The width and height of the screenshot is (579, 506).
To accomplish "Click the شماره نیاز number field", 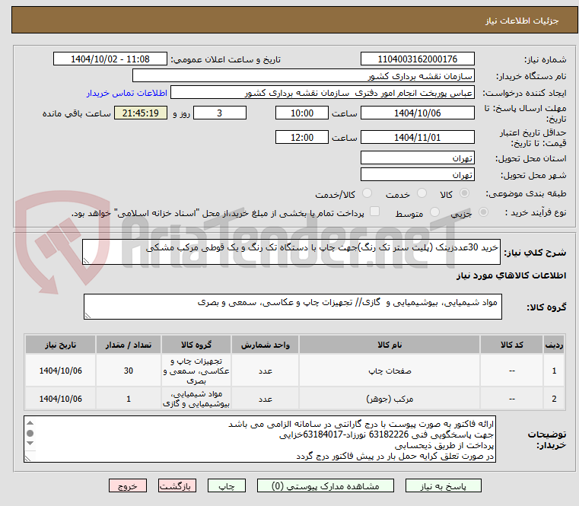I will [x=417, y=59].
